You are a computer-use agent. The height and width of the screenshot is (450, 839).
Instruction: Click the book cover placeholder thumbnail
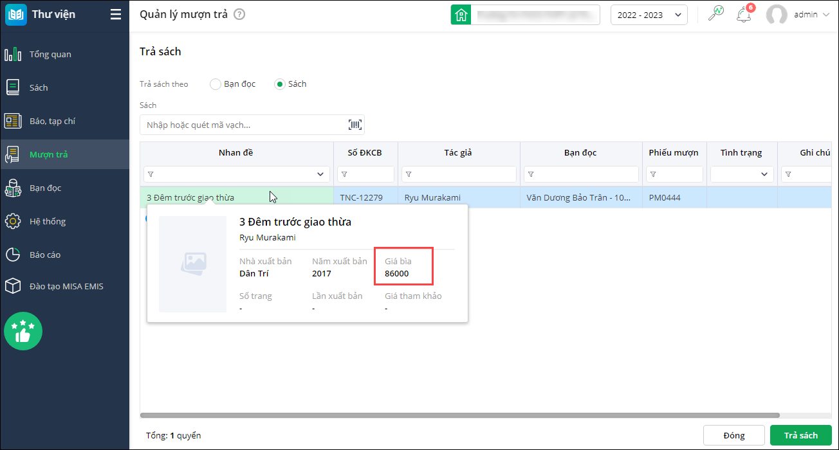click(x=192, y=264)
